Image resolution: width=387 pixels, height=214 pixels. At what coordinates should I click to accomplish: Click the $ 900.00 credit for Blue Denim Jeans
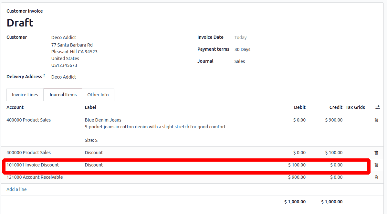[x=334, y=120]
